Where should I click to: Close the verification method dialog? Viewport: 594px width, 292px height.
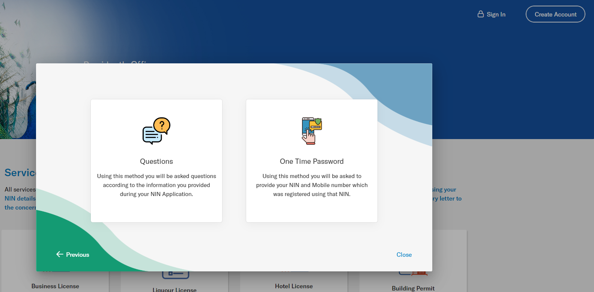(404, 255)
